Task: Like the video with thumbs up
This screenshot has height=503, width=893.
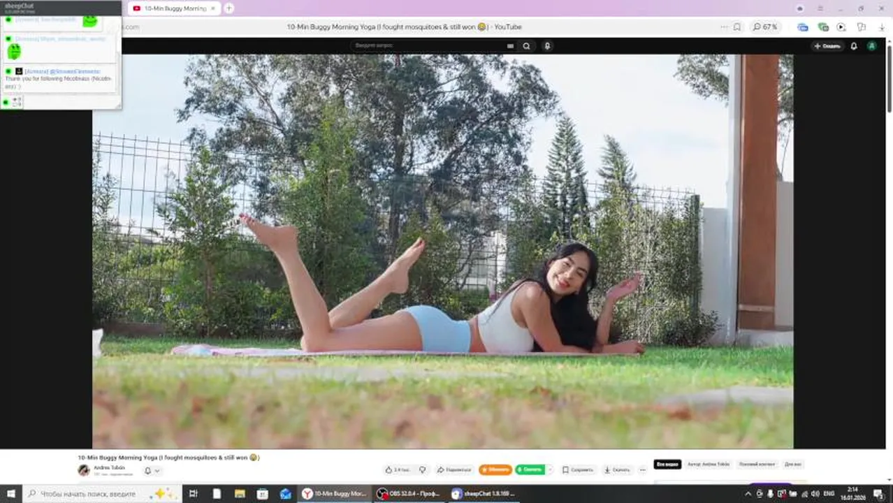Action: click(x=397, y=470)
